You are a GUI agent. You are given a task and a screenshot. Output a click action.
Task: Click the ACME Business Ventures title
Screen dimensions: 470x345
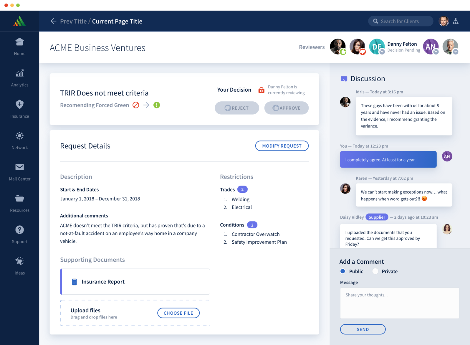[x=97, y=48]
